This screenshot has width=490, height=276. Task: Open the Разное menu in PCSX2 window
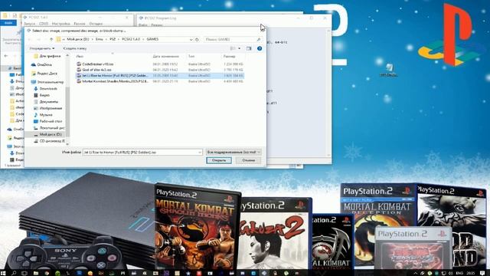click(80, 24)
